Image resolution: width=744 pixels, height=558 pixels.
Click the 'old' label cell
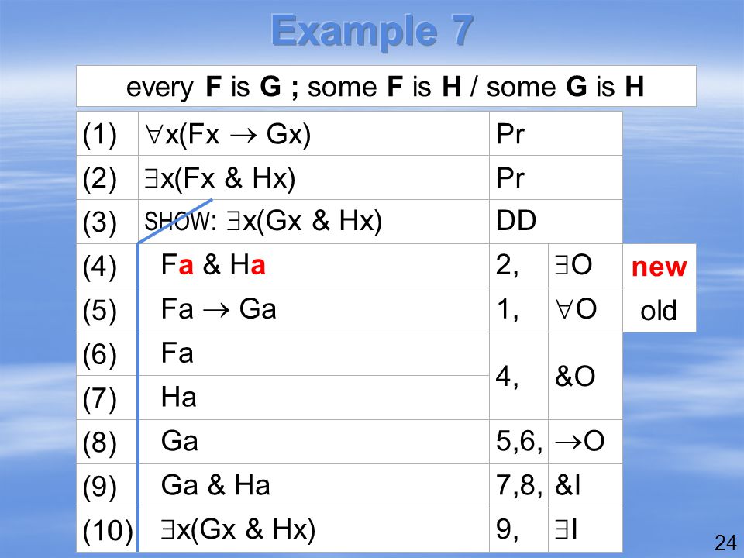click(659, 310)
